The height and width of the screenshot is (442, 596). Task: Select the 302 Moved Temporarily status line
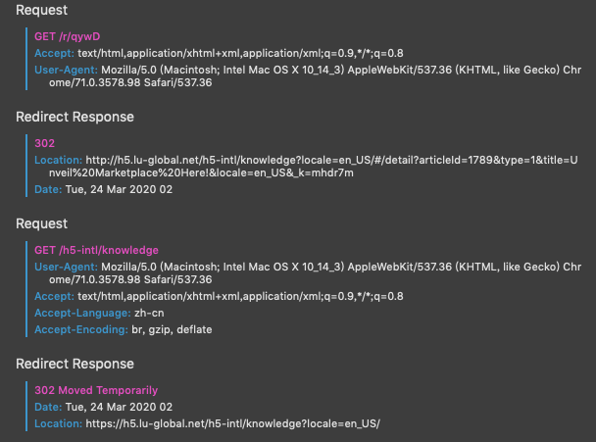(95, 390)
